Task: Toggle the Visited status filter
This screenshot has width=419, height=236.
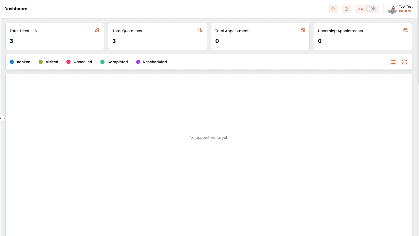Action: click(48, 62)
